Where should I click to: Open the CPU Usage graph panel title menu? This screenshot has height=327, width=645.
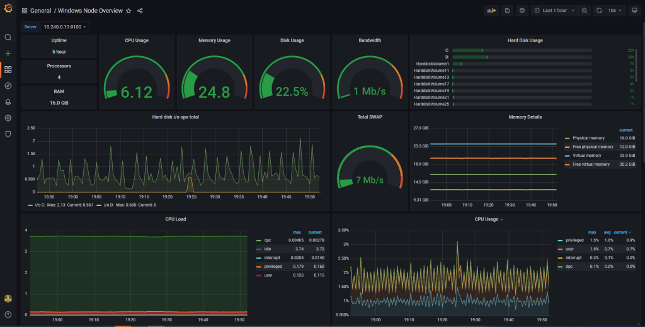488,219
